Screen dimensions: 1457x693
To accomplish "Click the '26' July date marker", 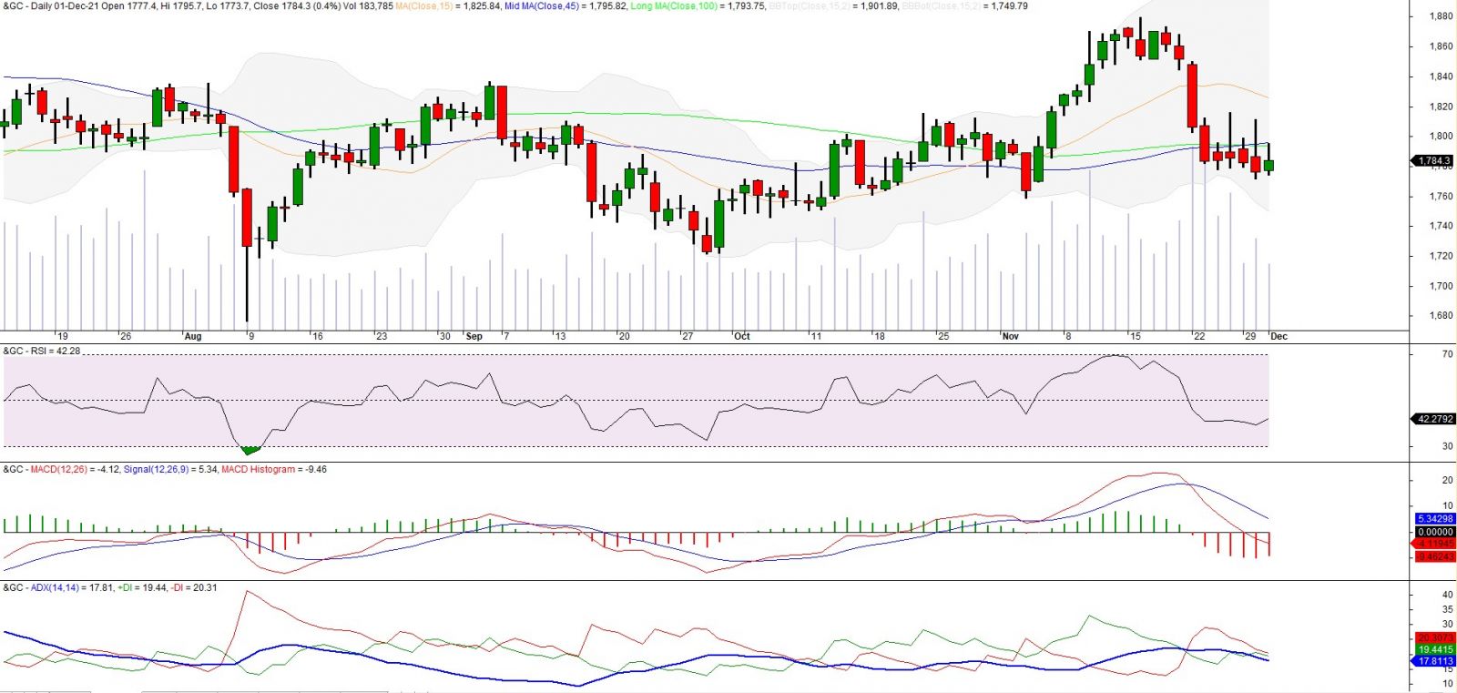I will (126, 336).
